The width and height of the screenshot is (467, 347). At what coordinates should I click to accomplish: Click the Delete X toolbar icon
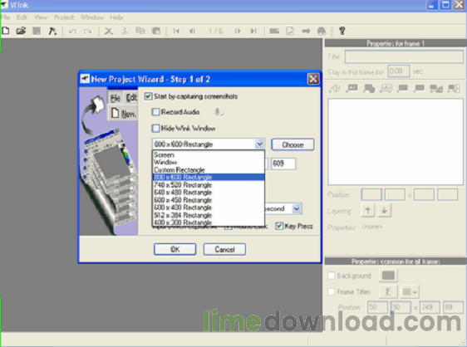click(109, 31)
